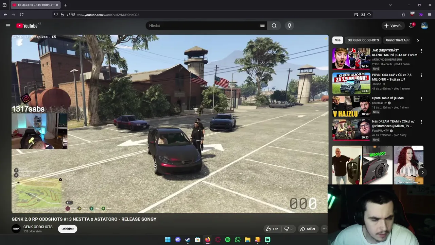The image size is (435, 245).
Task: Like the video with thumbs up
Action: click(x=272, y=229)
